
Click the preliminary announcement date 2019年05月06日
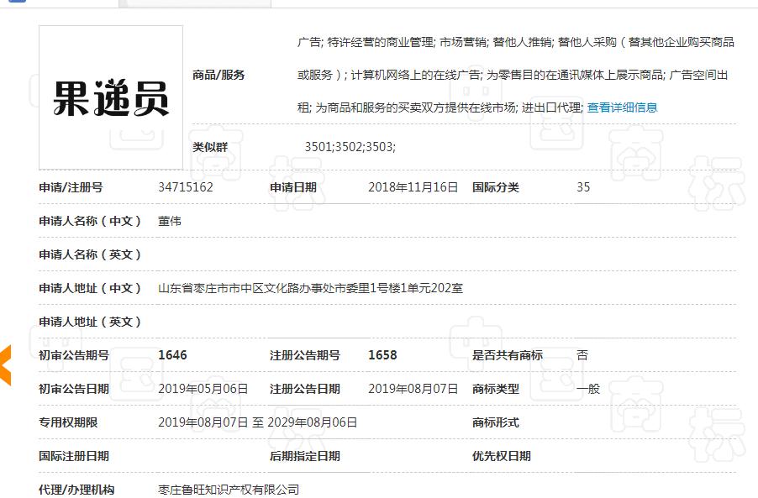[203, 389]
